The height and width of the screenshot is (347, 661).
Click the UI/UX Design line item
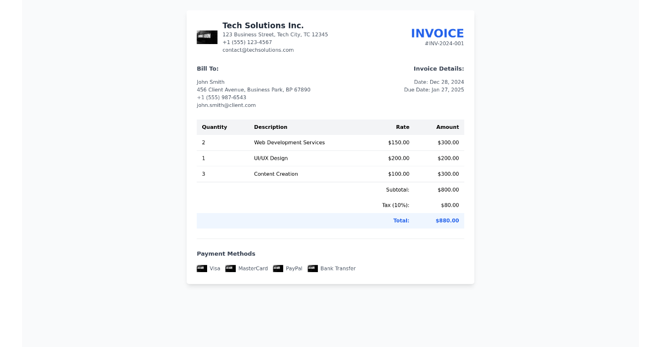(x=330, y=158)
